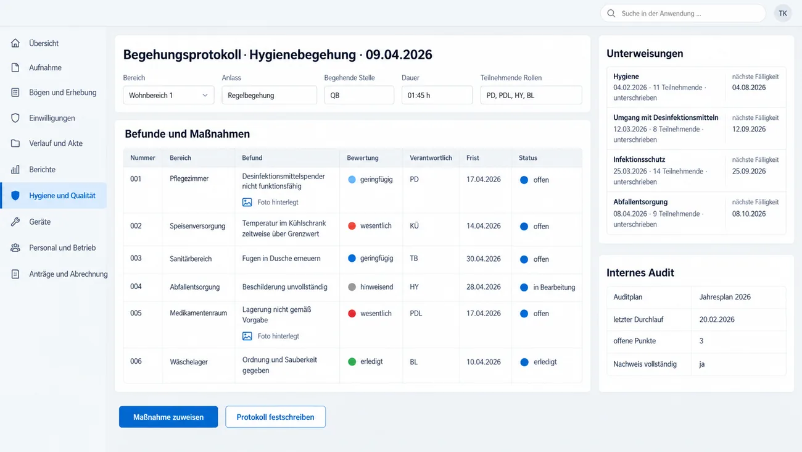Click the Bewertung column header
This screenshot has width=802, height=452.
click(363, 158)
